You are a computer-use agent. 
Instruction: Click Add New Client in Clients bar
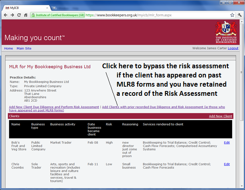pyautogui.click(x=221, y=116)
